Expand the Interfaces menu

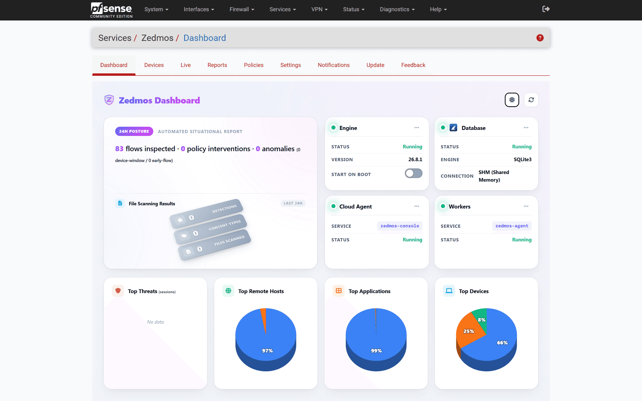tap(199, 9)
